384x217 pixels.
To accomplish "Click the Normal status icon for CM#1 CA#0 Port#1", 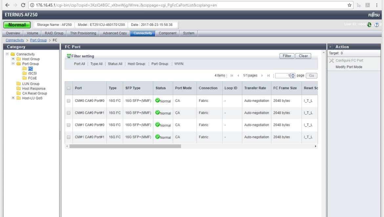I will click(x=158, y=137).
